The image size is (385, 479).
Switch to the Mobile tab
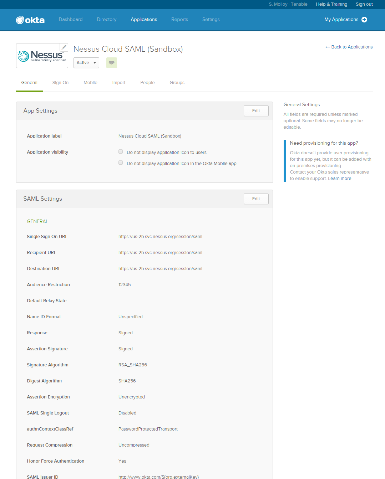pyautogui.click(x=90, y=83)
